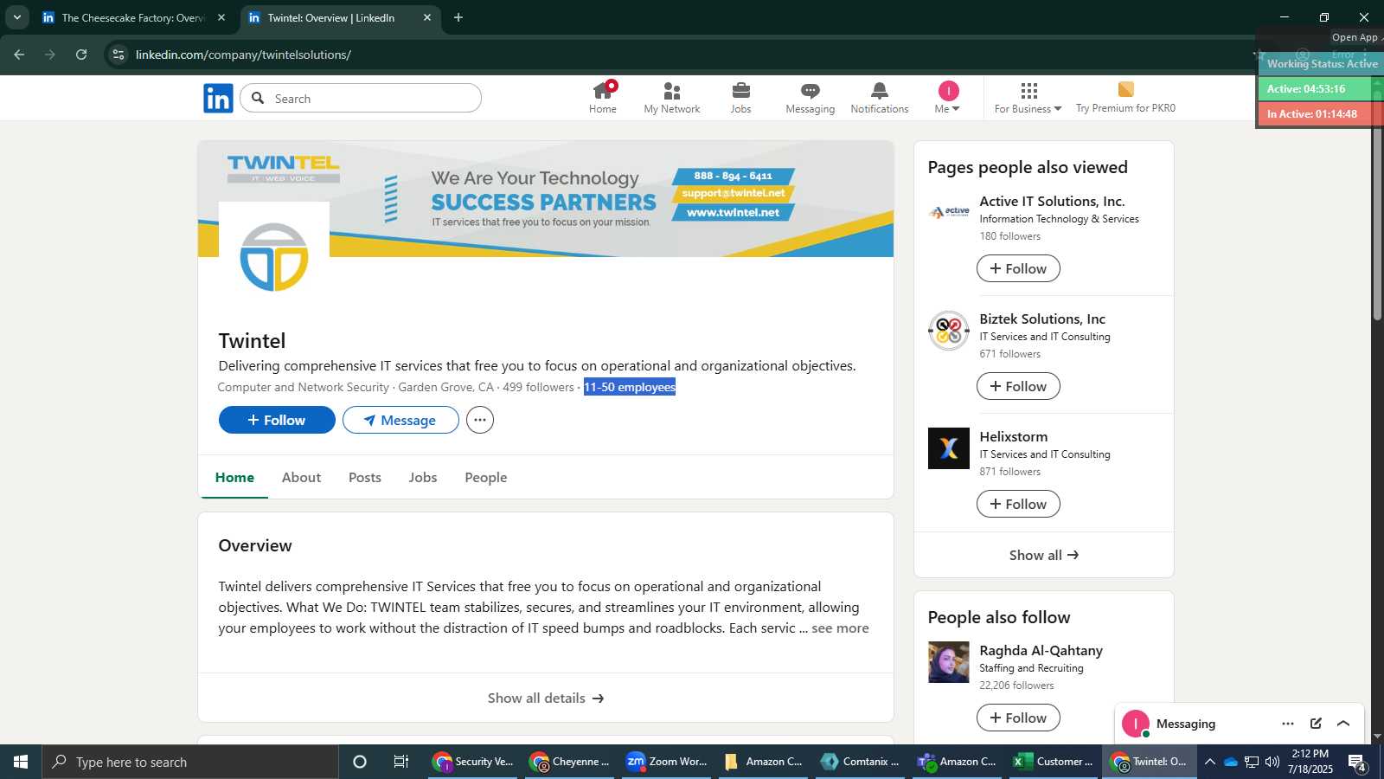Follow Raghda Al-Qahtany
The width and height of the screenshot is (1384, 779).
click(1018, 718)
